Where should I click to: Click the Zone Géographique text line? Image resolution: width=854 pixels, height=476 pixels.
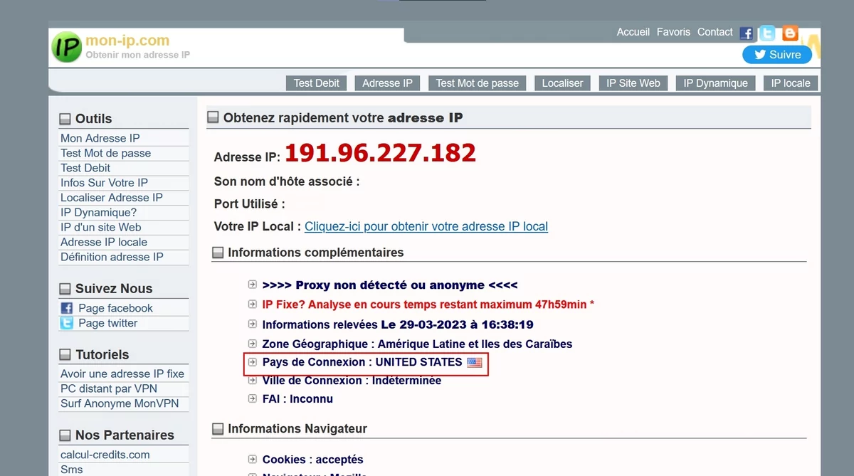pyautogui.click(x=417, y=344)
